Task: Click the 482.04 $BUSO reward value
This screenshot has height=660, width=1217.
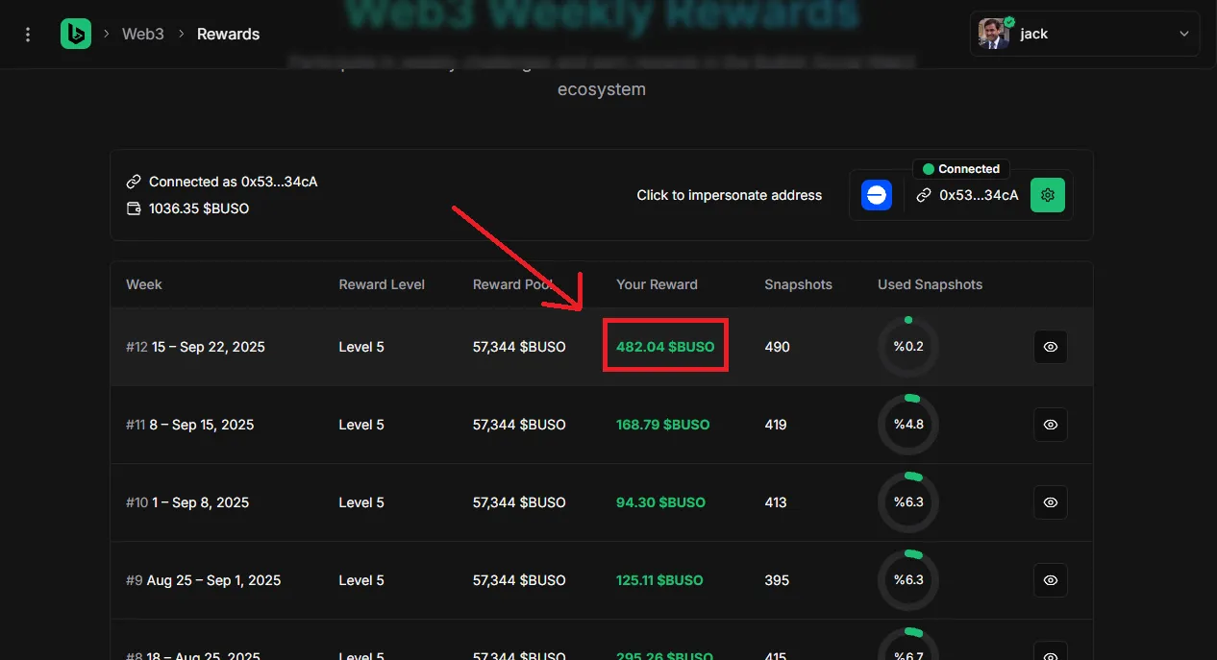Action: [665, 347]
